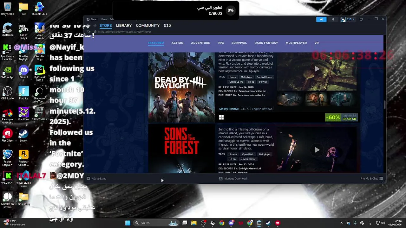Select the Call of Duty desktop icon
This screenshot has height=228, width=406.
(x=23, y=31)
